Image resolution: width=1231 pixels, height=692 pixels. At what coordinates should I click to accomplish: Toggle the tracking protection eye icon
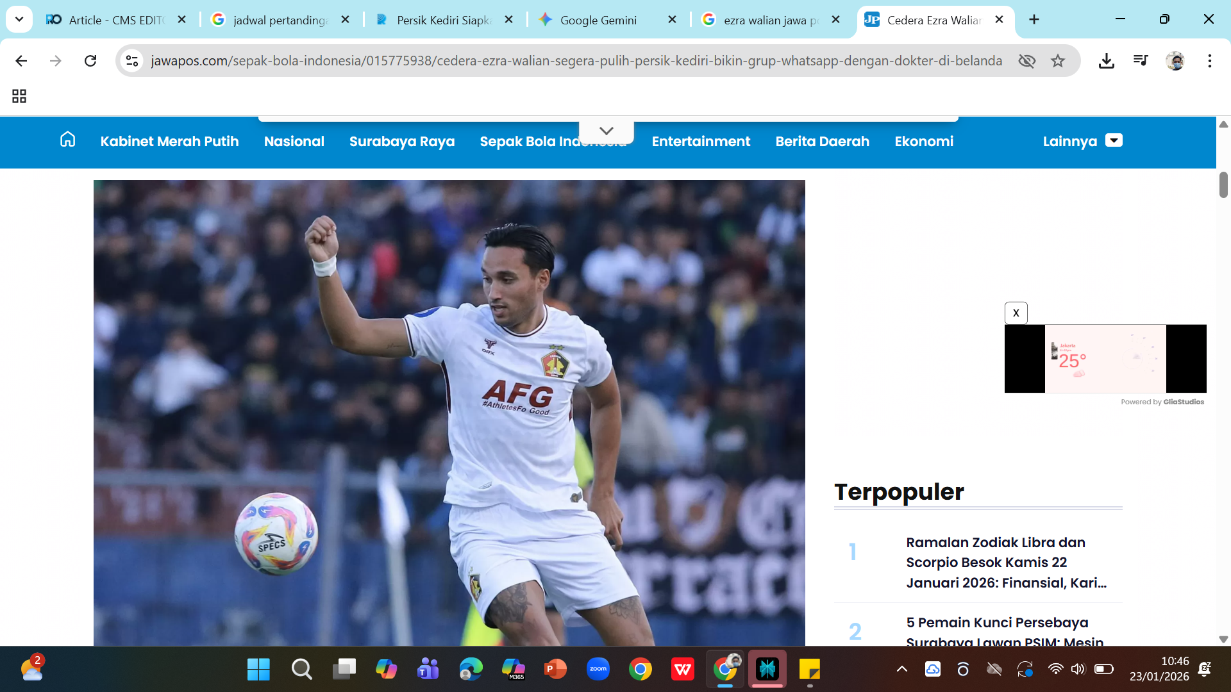tap(1027, 61)
